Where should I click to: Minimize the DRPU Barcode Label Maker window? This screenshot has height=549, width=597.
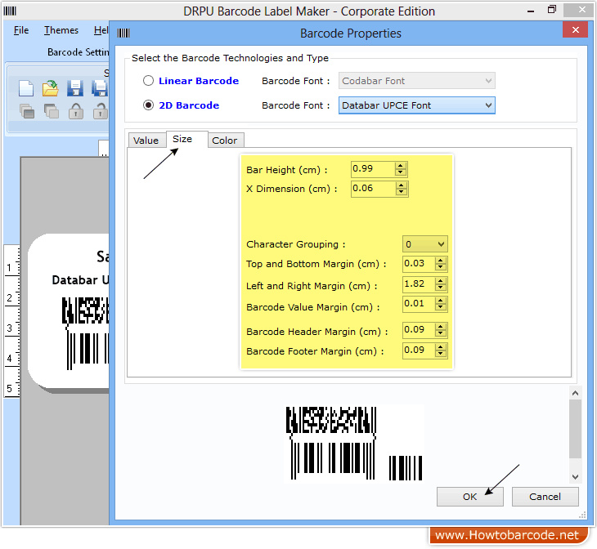(531, 11)
